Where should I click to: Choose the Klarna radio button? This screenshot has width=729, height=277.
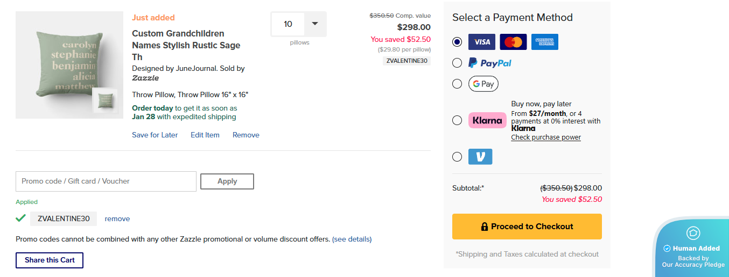457,120
